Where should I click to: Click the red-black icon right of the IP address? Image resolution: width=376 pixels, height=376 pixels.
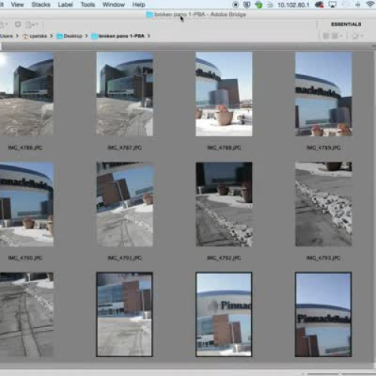click(x=319, y=5)
